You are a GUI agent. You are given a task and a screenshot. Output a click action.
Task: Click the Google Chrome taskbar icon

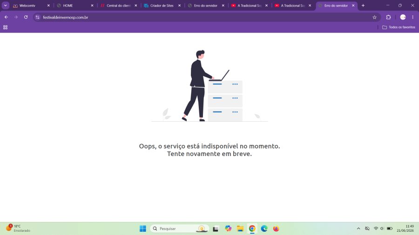pyautogui.click(x=252, y=228)
